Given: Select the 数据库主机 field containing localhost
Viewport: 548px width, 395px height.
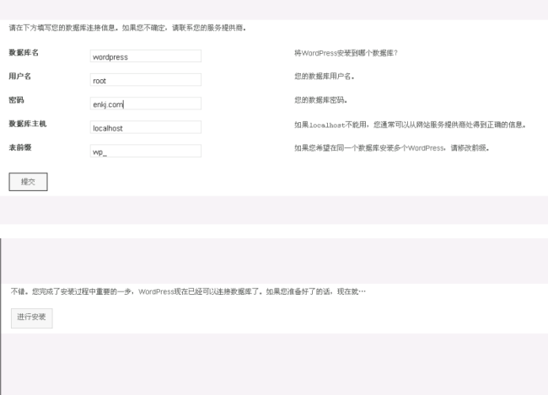Looking at the screenshot, I should [146, 128].
